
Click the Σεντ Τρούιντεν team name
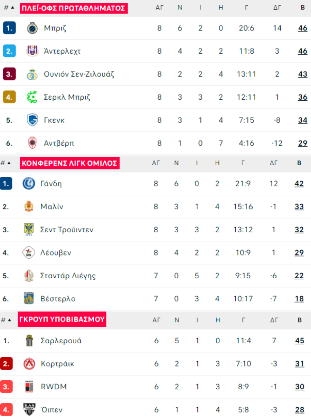[67, 230]
